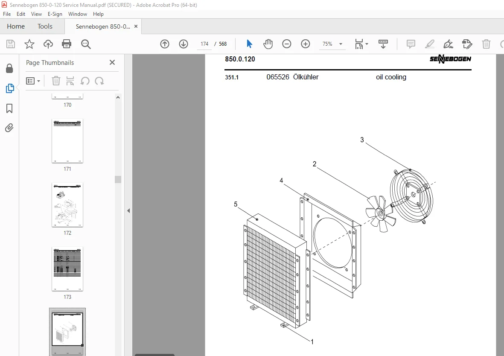Select page 171 thumbnail
The width and height of the screenshot is (504, 356).
tap(67, 141)
